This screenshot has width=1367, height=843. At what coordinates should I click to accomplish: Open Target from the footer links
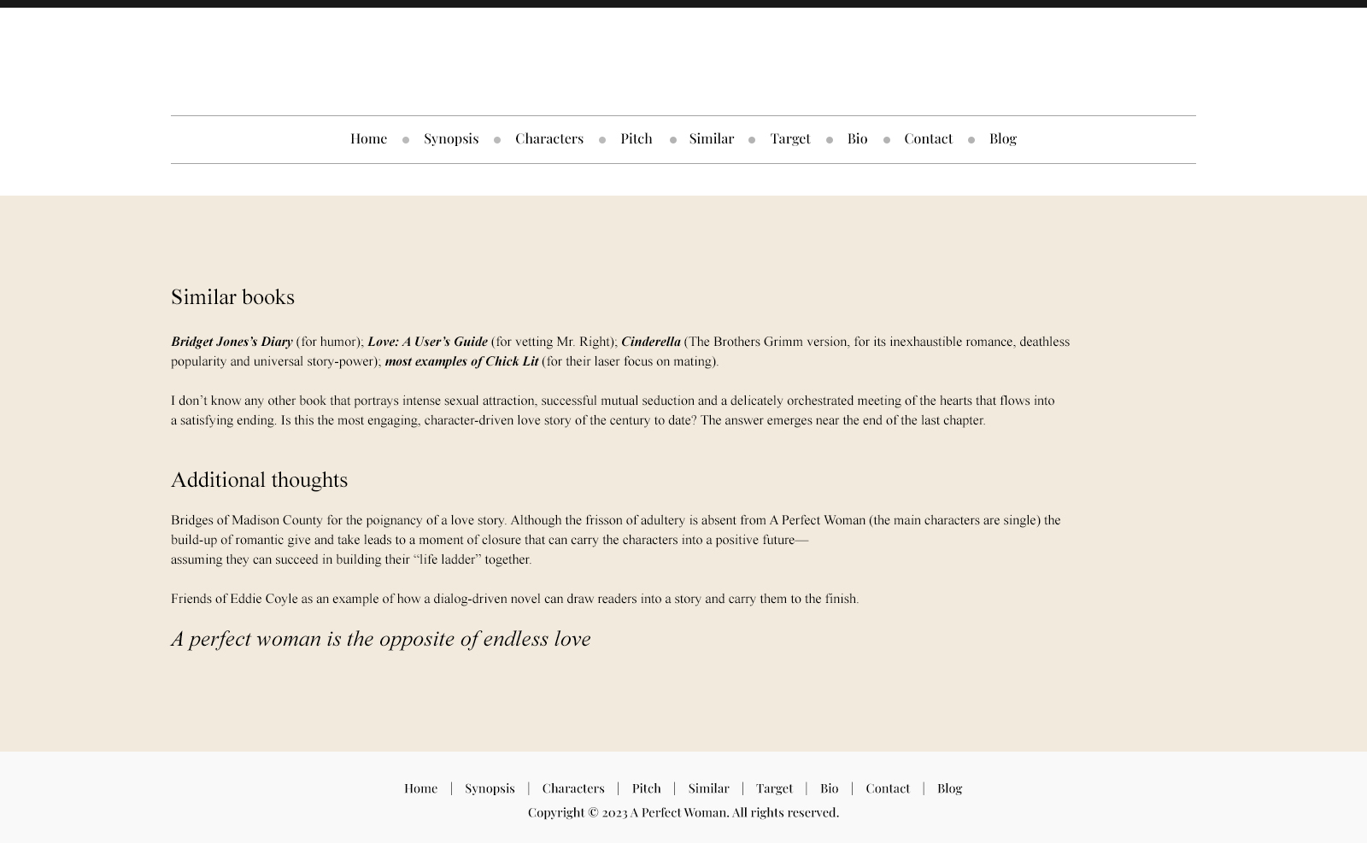[x=774, y=788]
